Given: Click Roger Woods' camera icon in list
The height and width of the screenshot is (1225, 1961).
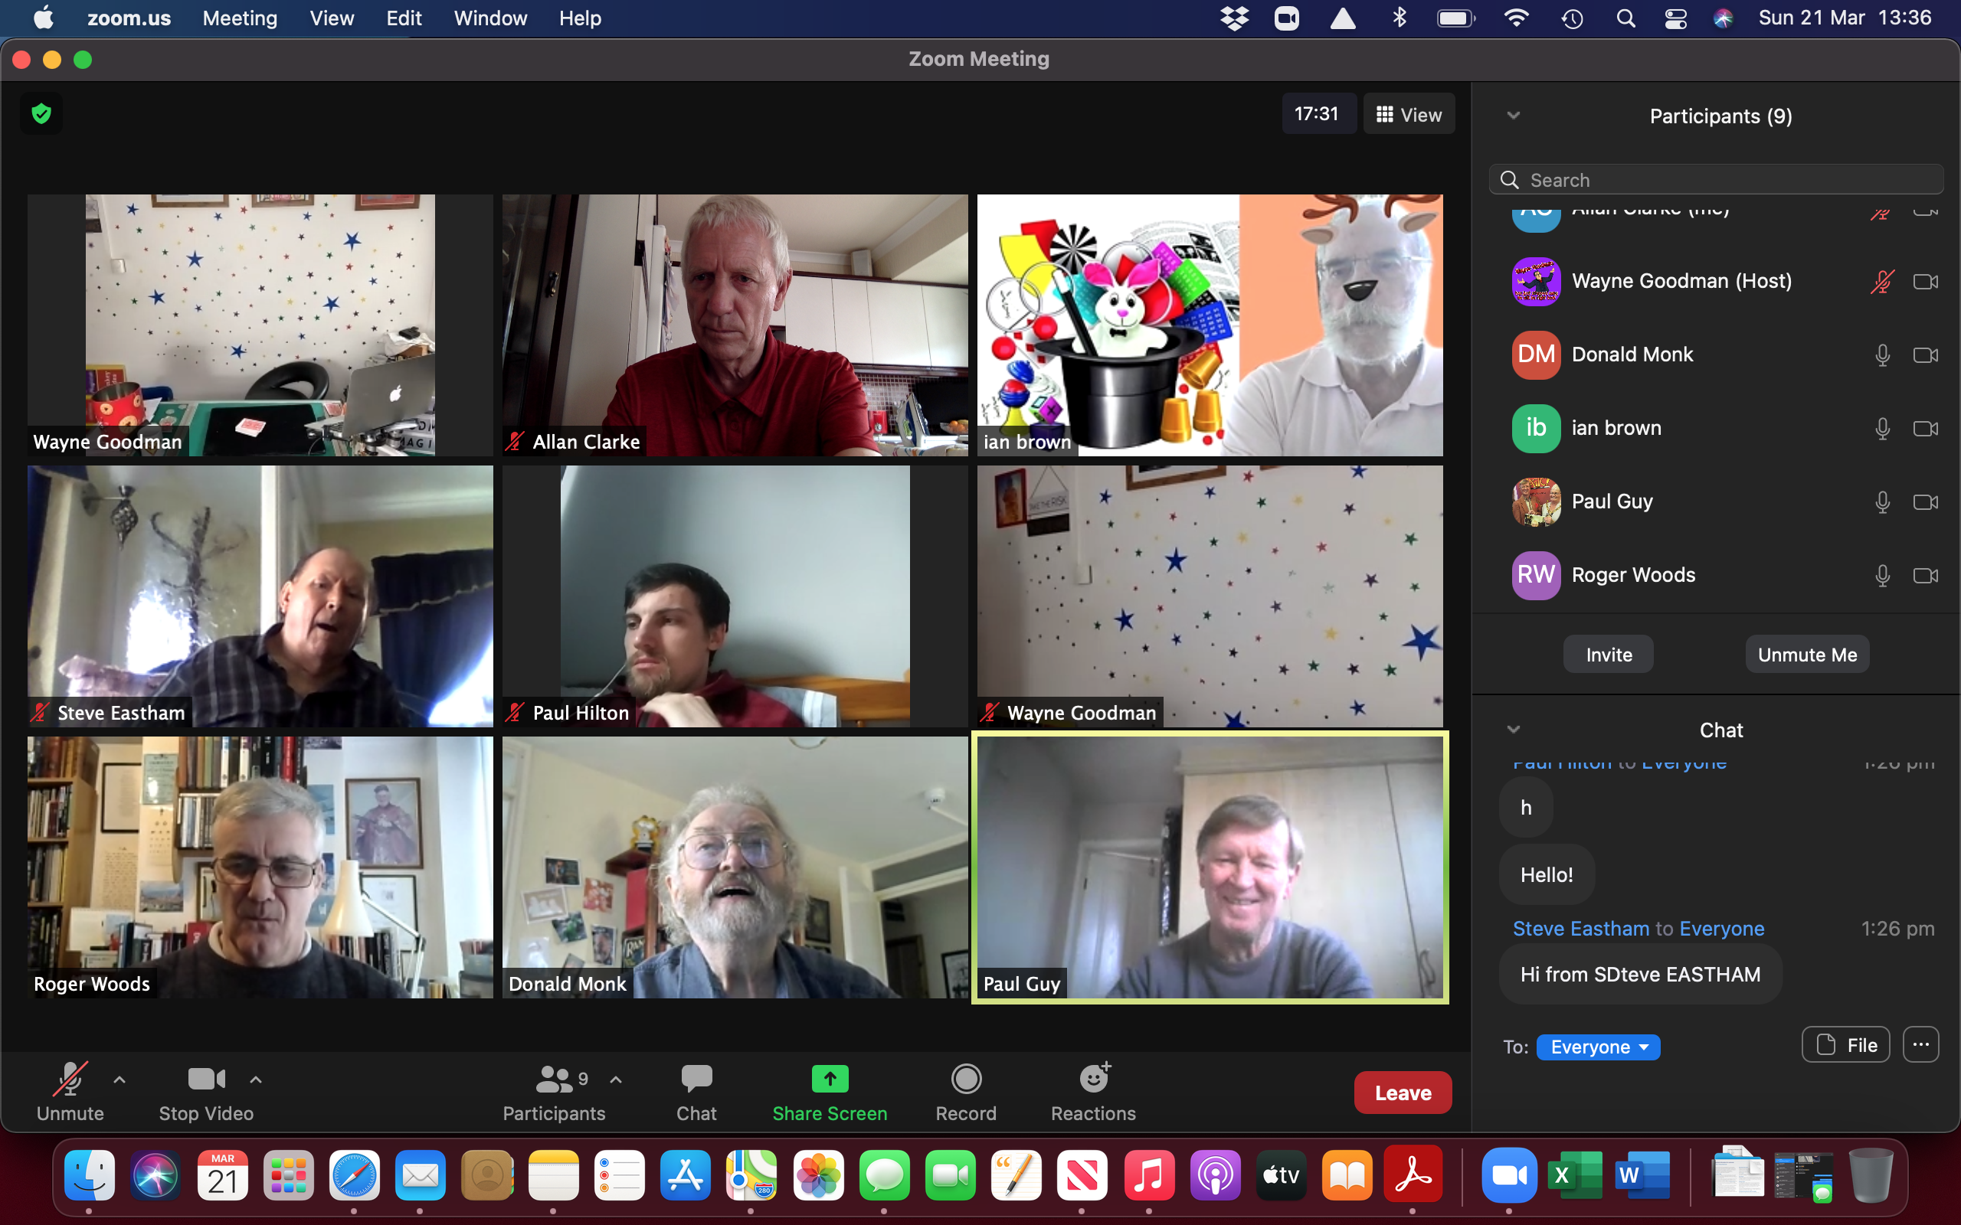Looking at the screenshot, I should point(1925,575).
